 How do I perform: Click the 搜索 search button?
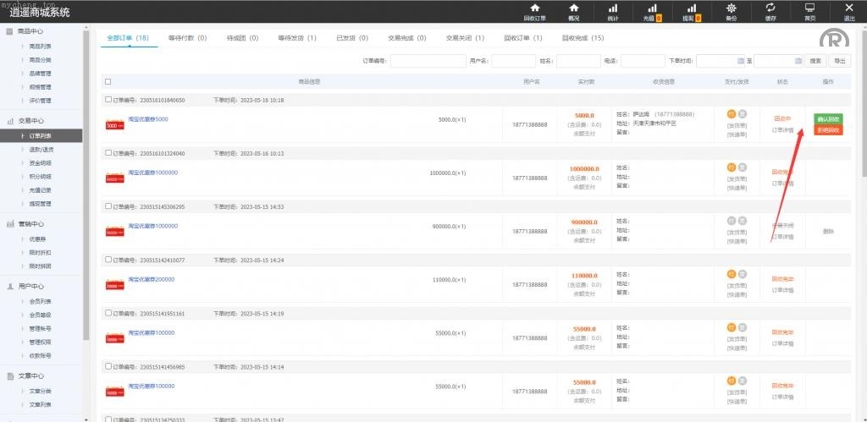(x=815, y=61)
